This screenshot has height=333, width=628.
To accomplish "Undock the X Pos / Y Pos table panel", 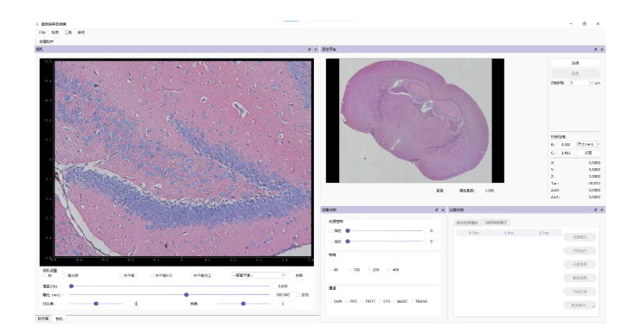I will point(595,210).
